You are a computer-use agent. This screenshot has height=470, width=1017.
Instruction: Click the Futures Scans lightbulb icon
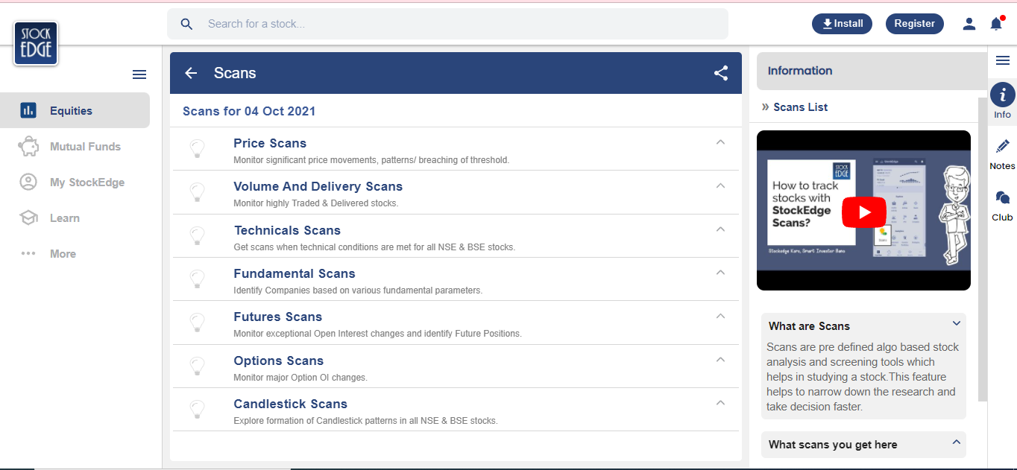coord(198,323)
